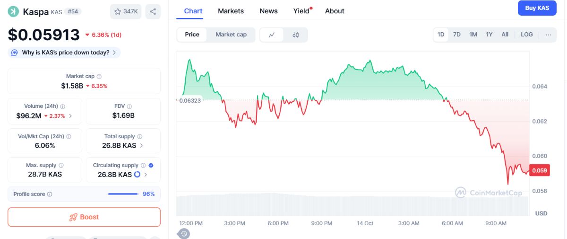Toggle the LOG scale option
Viewport: 567px width, 239px height.
tap(527, 35)
